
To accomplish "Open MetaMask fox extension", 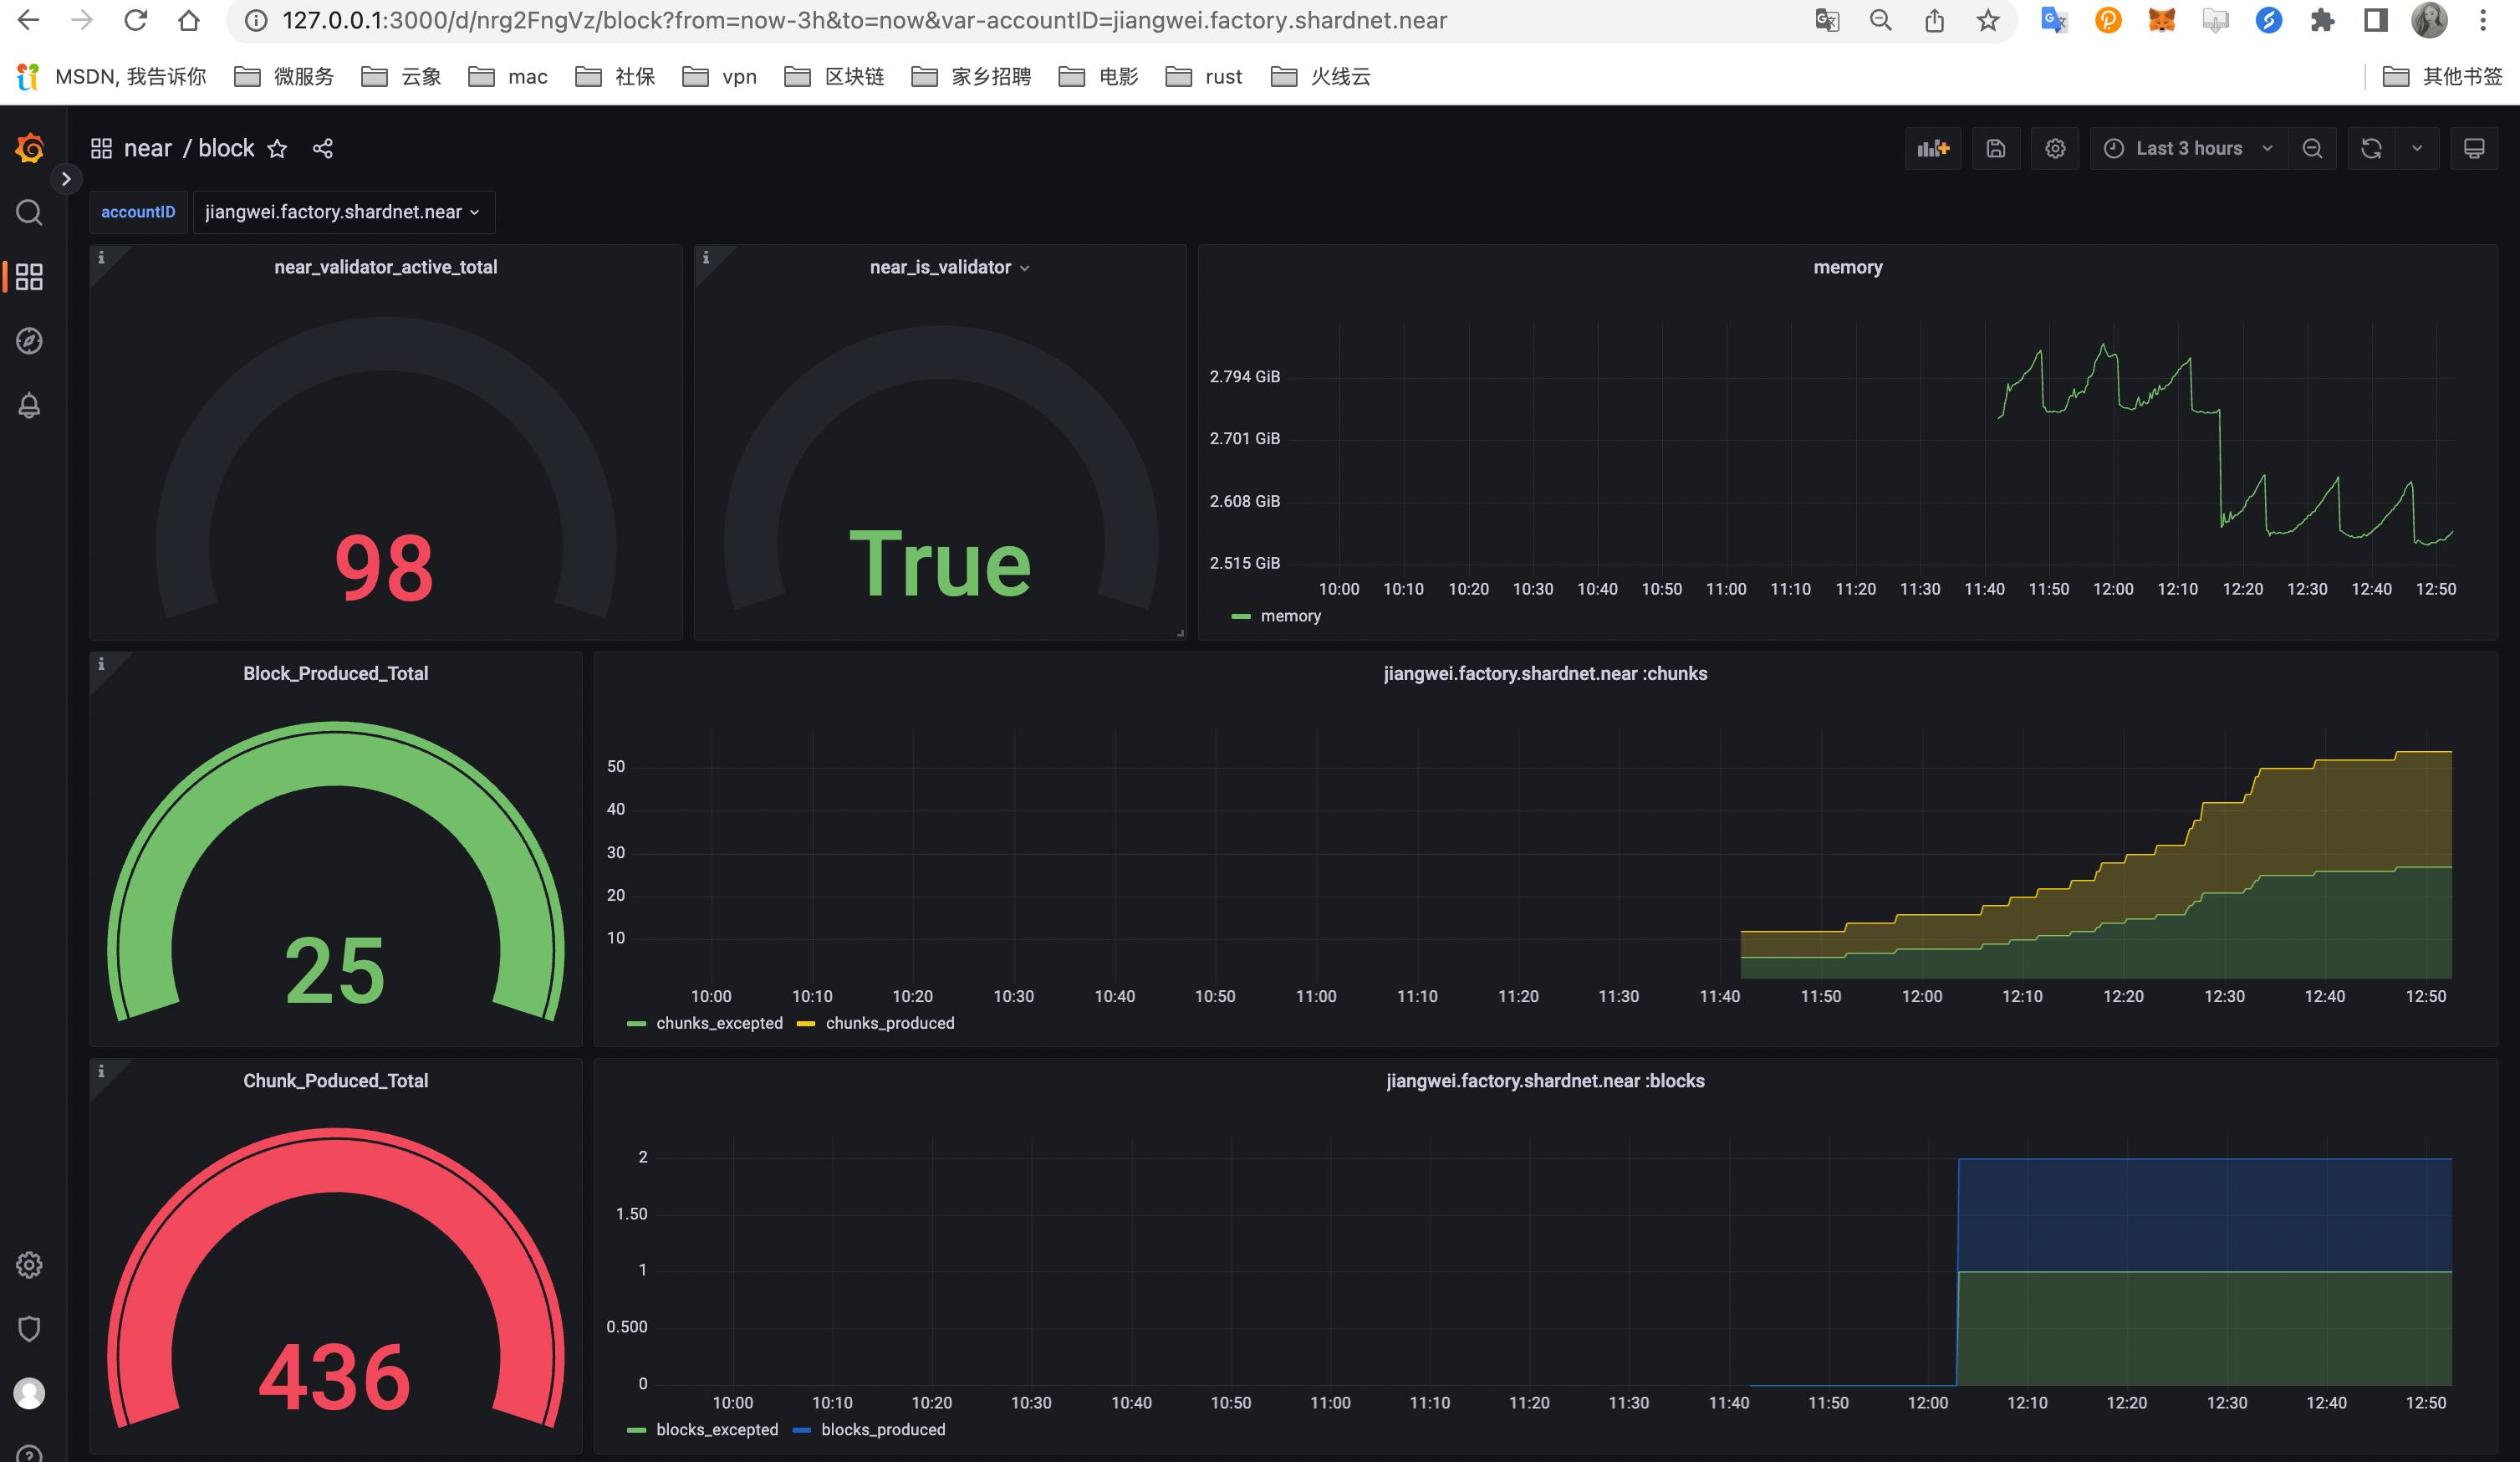I will click(2161, 20).
